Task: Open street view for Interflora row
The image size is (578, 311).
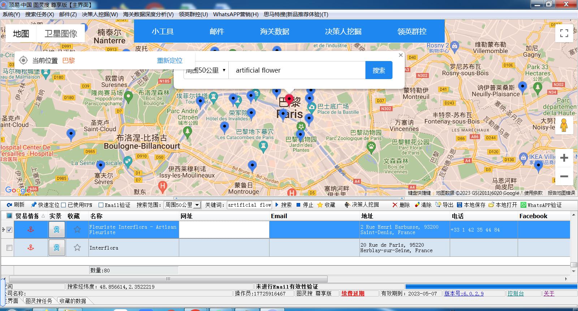Action: click(57, 247)
